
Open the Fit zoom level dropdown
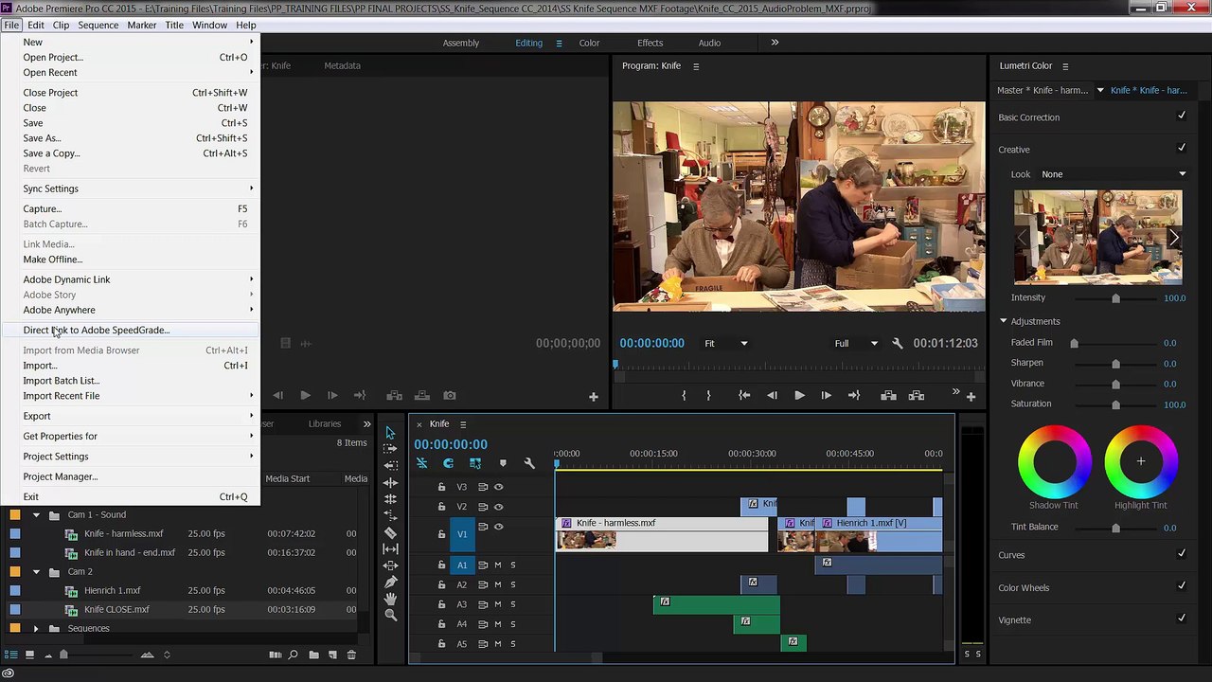click(726, 344)
